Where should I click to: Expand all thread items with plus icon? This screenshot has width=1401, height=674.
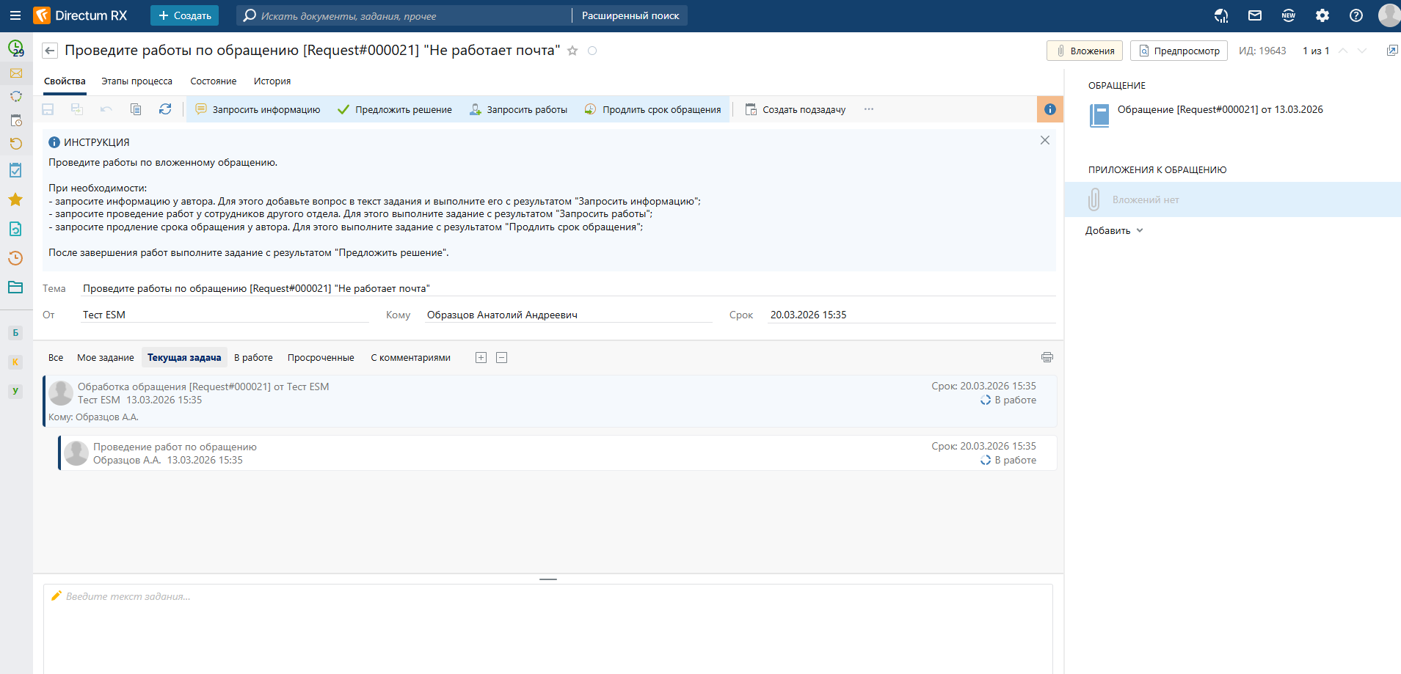point(481,358)
